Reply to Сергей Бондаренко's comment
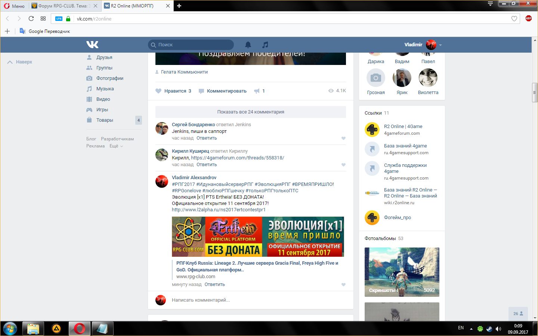This screenshot has width=538, height=336. pyautogui.click(x=207, y=138)
